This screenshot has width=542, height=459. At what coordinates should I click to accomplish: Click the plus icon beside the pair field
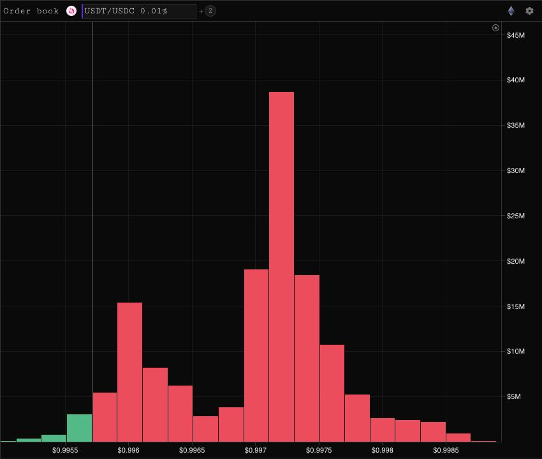coord(201,11)
